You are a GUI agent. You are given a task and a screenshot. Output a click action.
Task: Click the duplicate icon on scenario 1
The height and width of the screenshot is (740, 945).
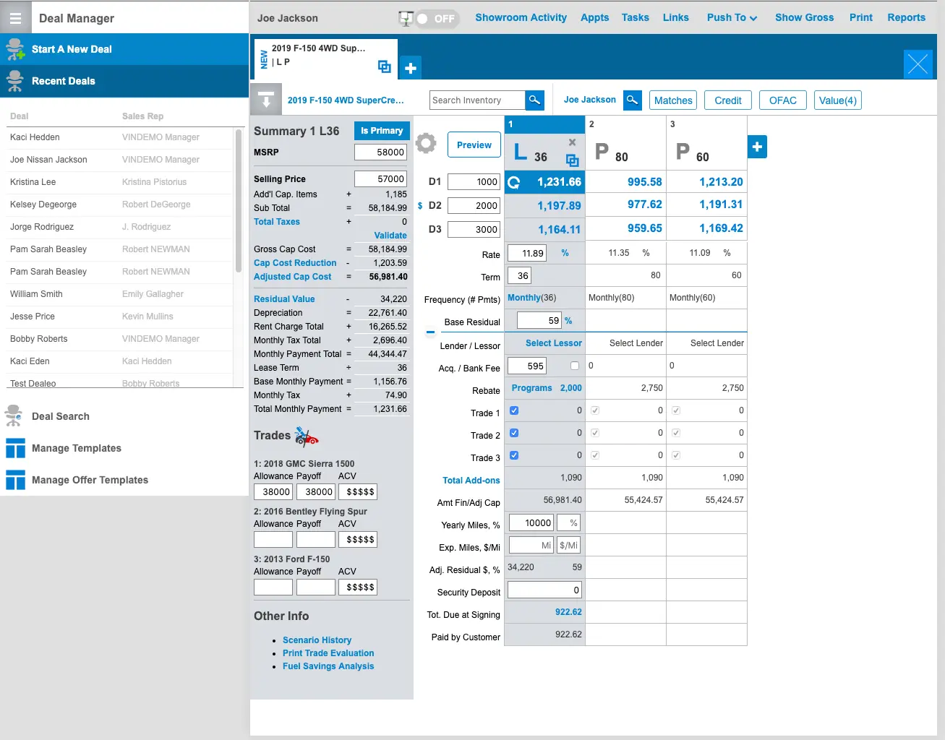[573, 161]
